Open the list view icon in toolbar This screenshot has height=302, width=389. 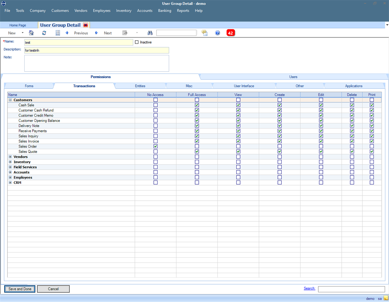58,33
